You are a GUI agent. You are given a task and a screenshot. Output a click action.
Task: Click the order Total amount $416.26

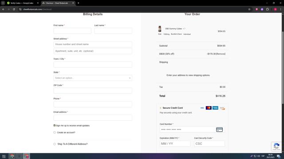coord(221,96)
